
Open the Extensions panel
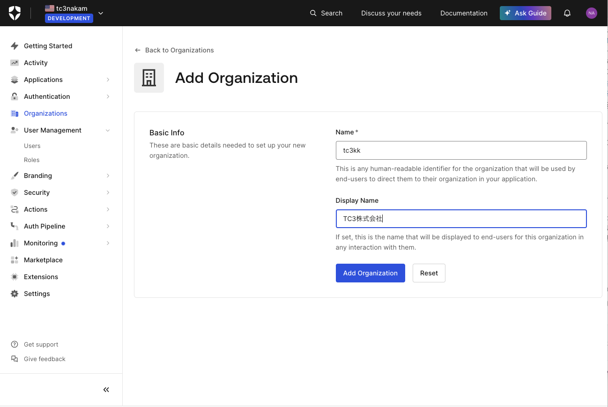(40, 276)
